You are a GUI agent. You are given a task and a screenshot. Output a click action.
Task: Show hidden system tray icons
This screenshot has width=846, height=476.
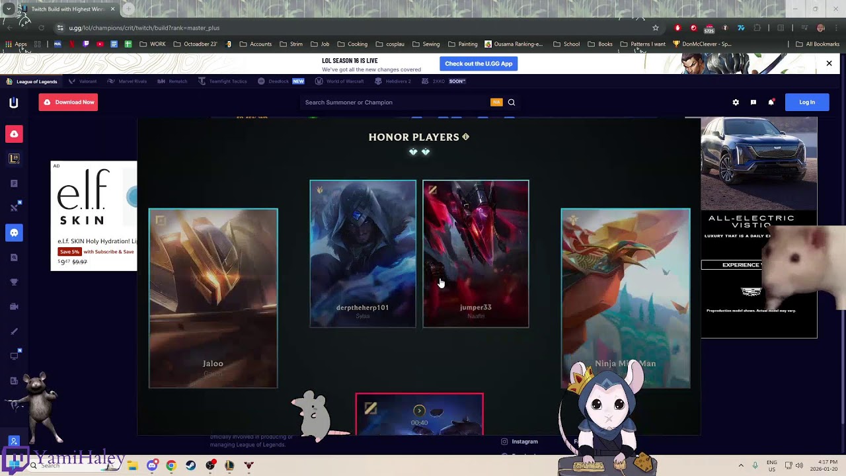(740, 465)
